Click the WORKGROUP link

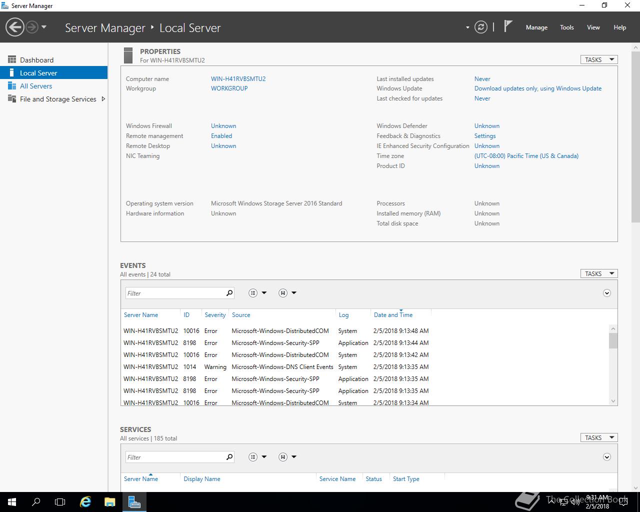[x=229, y=88]
